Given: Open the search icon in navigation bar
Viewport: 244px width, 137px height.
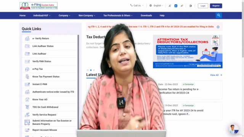Looking at the screenshot, I should (218, 15).
